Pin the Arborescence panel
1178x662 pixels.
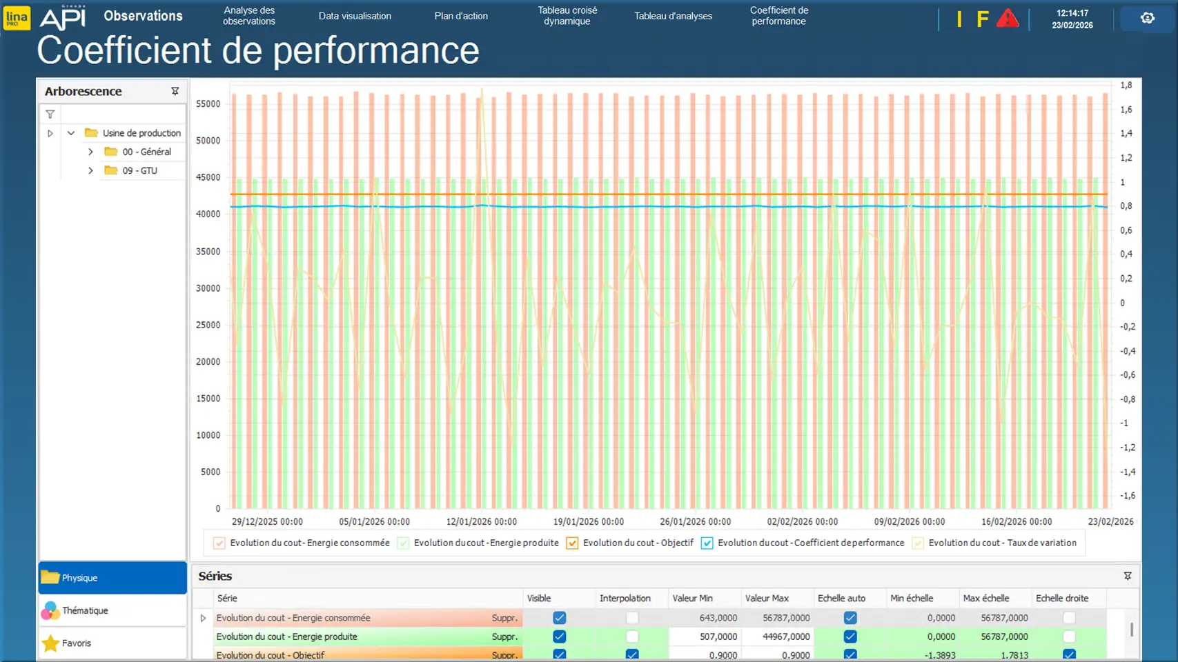point(175,91)
